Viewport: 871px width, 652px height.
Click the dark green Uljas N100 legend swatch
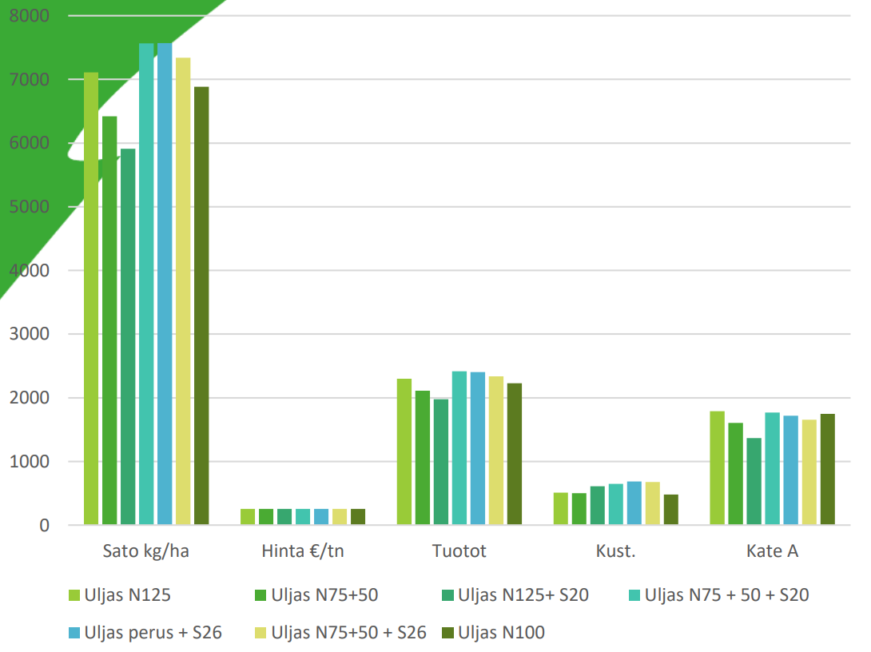(447, 633)
